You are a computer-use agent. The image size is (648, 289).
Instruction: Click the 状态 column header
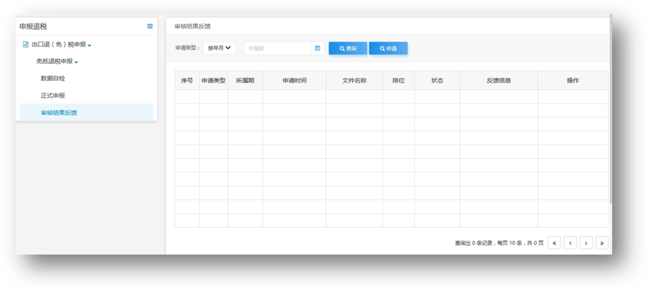click(x=437, y=80)
